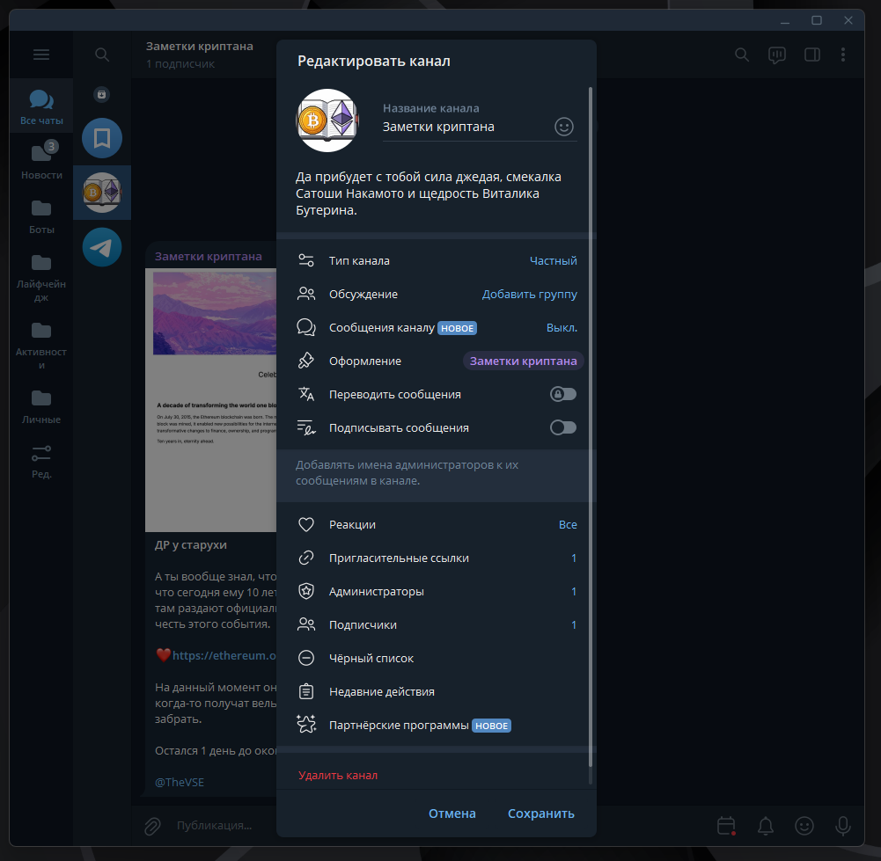Click the Ред. edit folders icon

[41, 461]
